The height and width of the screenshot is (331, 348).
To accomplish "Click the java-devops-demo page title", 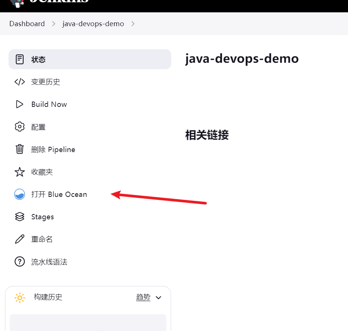I will point(242,59).
